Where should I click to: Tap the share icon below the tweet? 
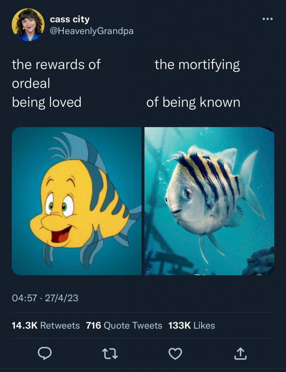[x=240, y=353]
